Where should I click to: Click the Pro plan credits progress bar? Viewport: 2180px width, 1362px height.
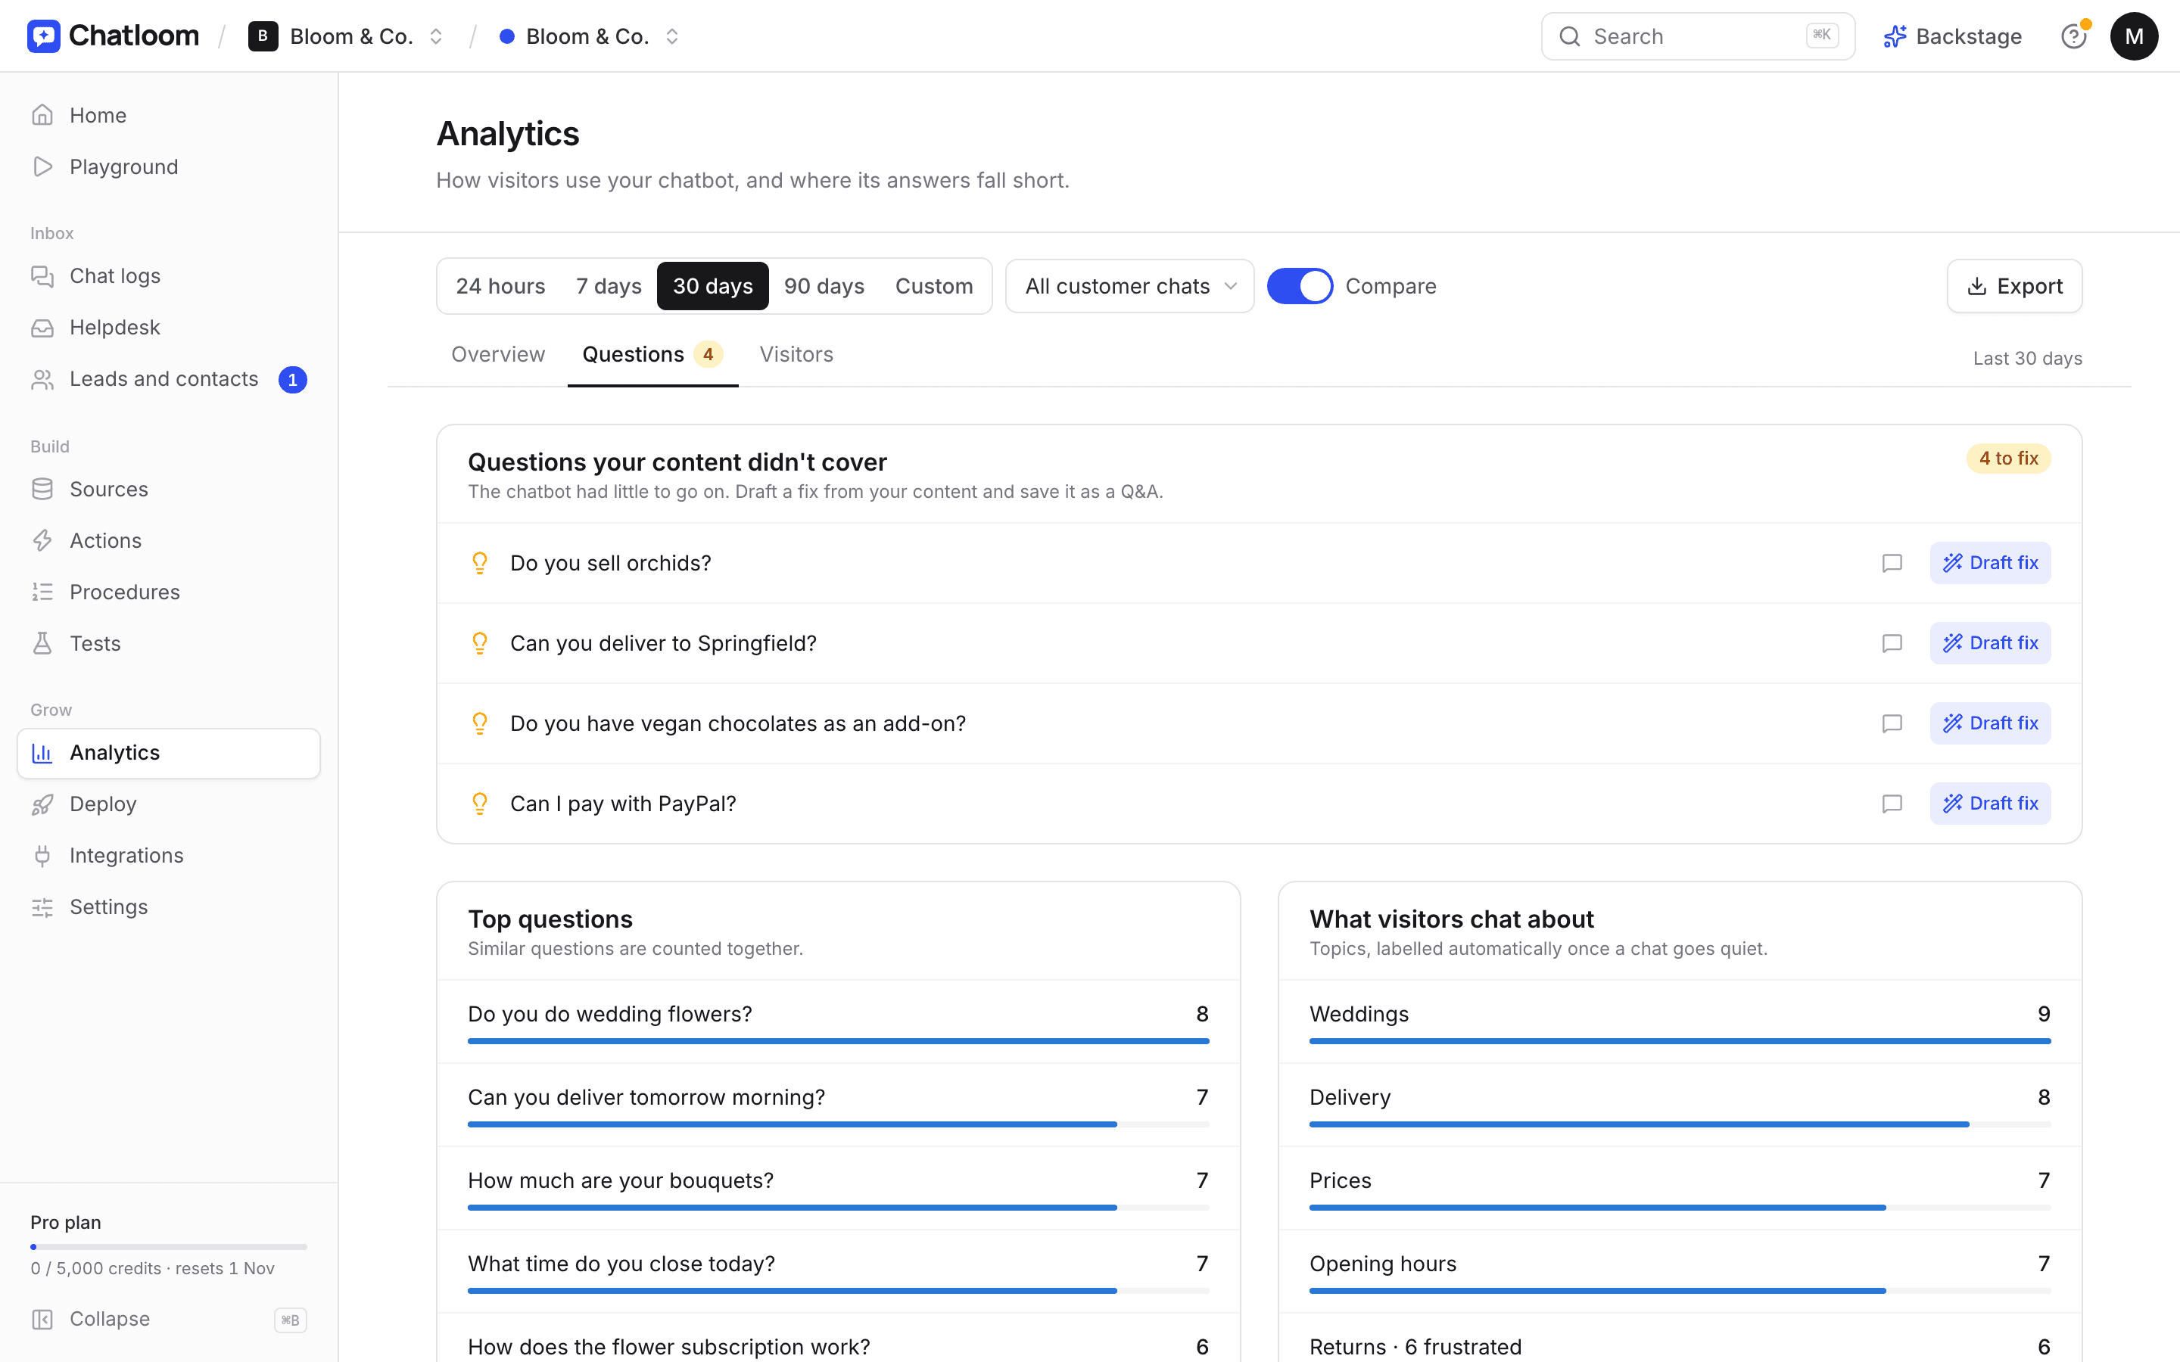coord(169,1248)
